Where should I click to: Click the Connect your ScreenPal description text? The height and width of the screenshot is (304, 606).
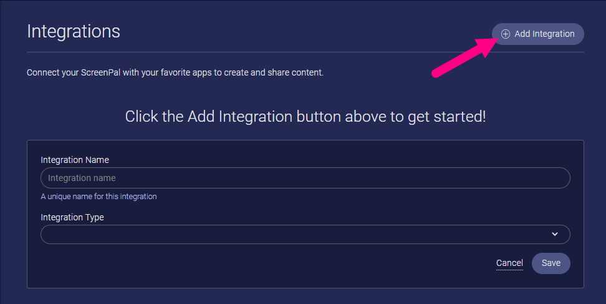175,72
